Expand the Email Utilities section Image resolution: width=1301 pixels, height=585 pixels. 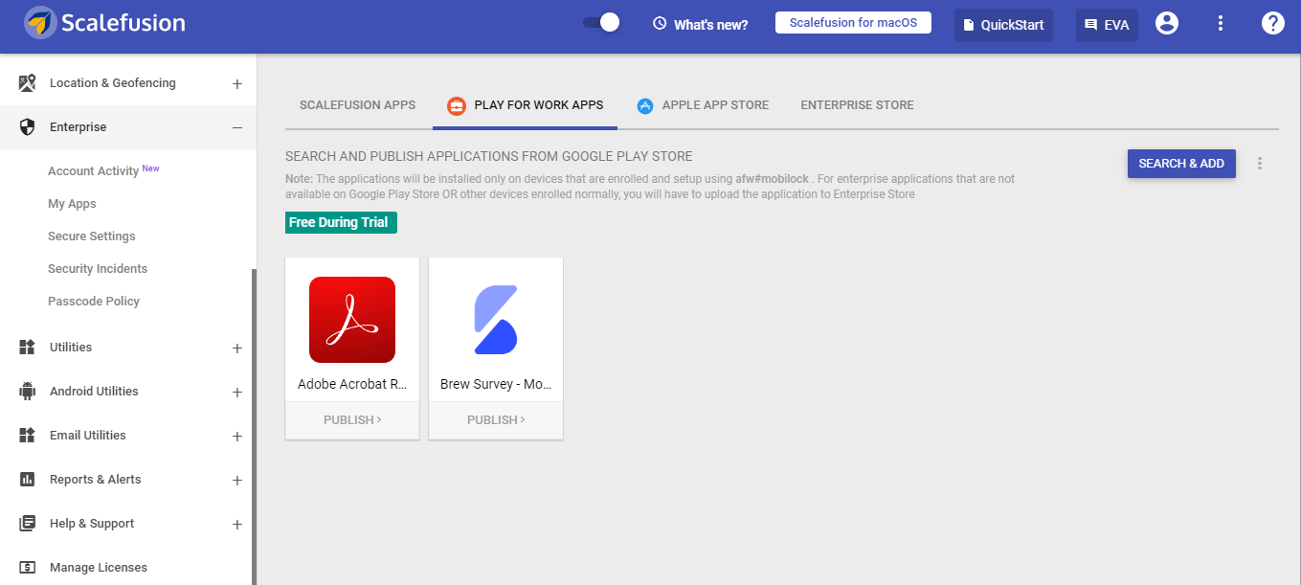pos(237,437)
